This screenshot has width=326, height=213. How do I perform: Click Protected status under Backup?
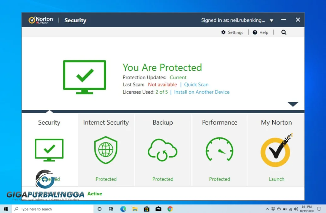pos(163,179)
